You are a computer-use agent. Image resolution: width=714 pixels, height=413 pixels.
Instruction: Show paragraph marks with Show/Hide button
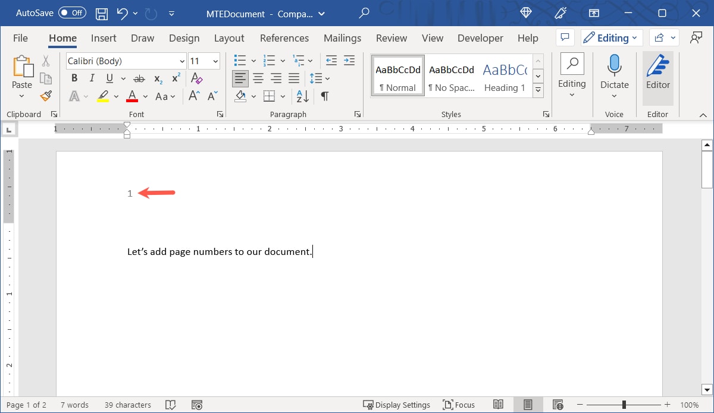(x=324, y=96)
